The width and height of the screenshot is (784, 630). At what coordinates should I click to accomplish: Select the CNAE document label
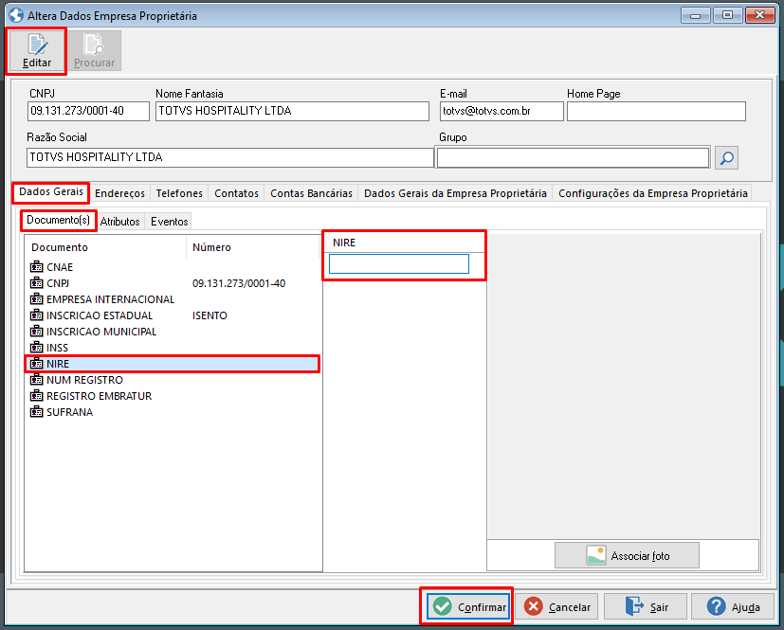(60, 267)
